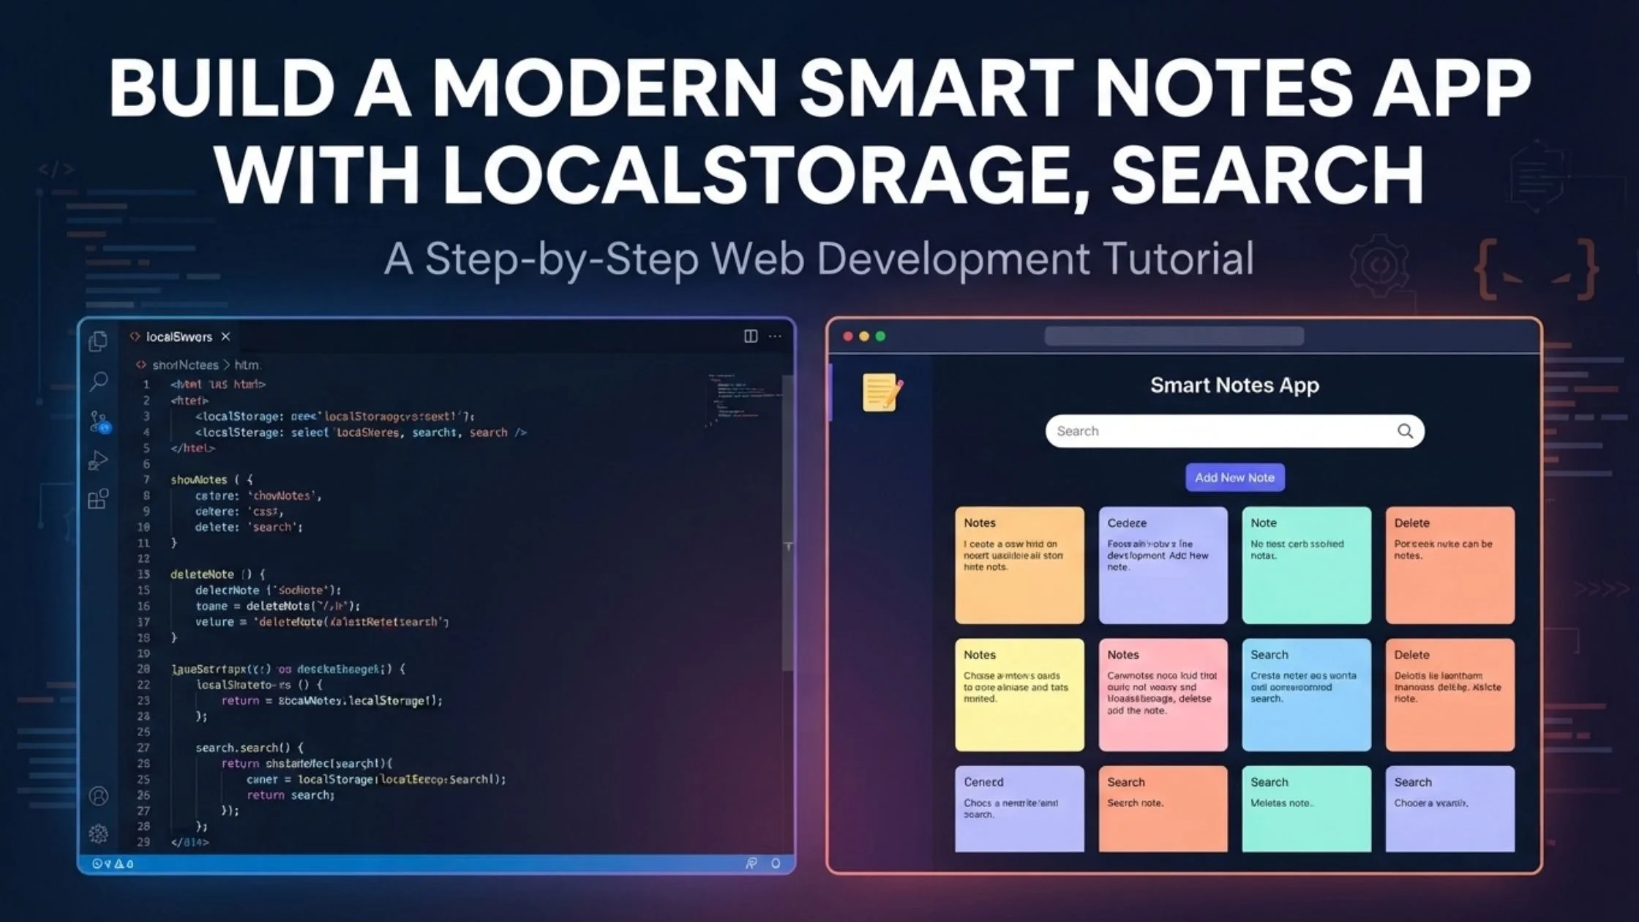Open the teal Note card
1639x922 pixels.
pyautogui.click(x=1306, y=565)
